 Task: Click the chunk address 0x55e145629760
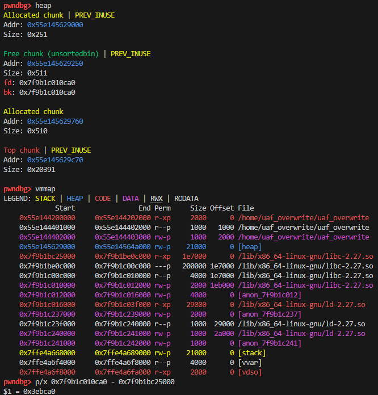[x=55, y=121]
